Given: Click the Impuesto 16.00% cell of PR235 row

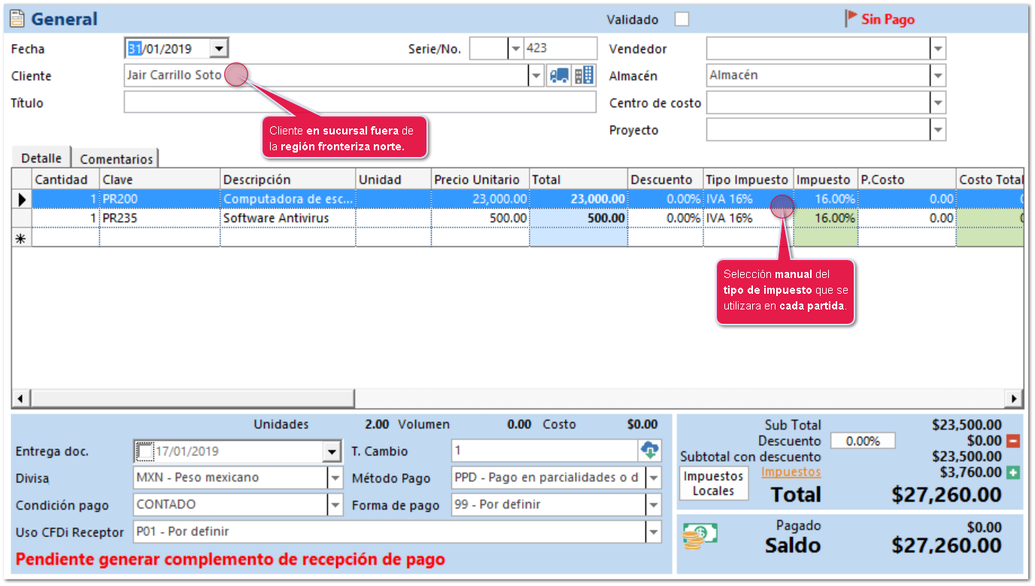Looking at the screenshot, I should point(826,218).
